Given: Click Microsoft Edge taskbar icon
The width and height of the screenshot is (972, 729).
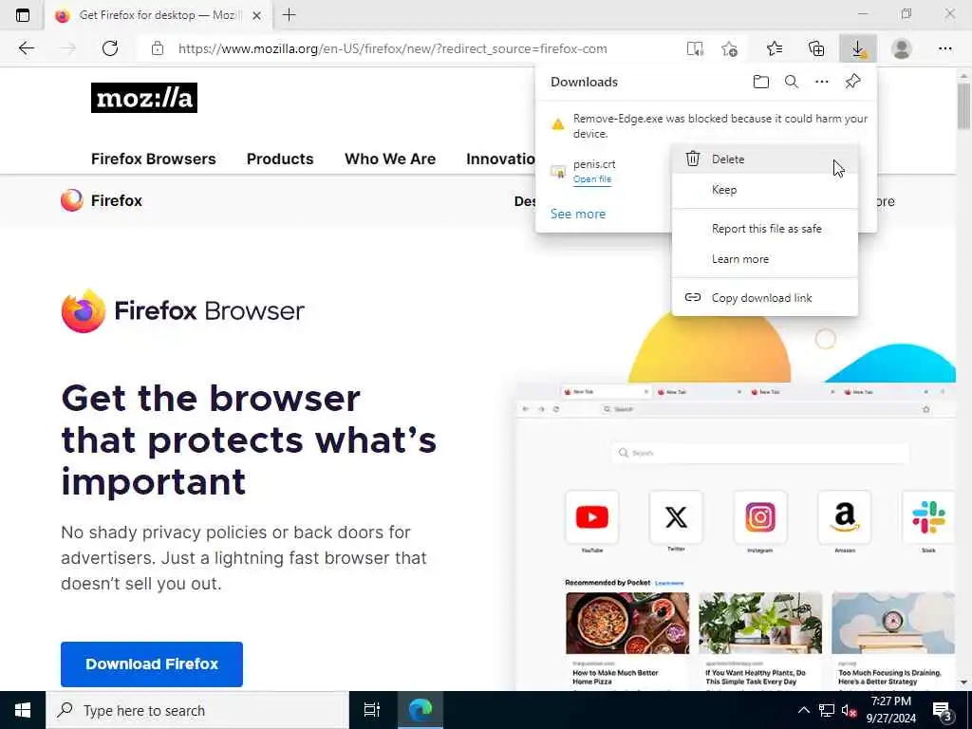Looking at the screenshot, I should point(420,710).
